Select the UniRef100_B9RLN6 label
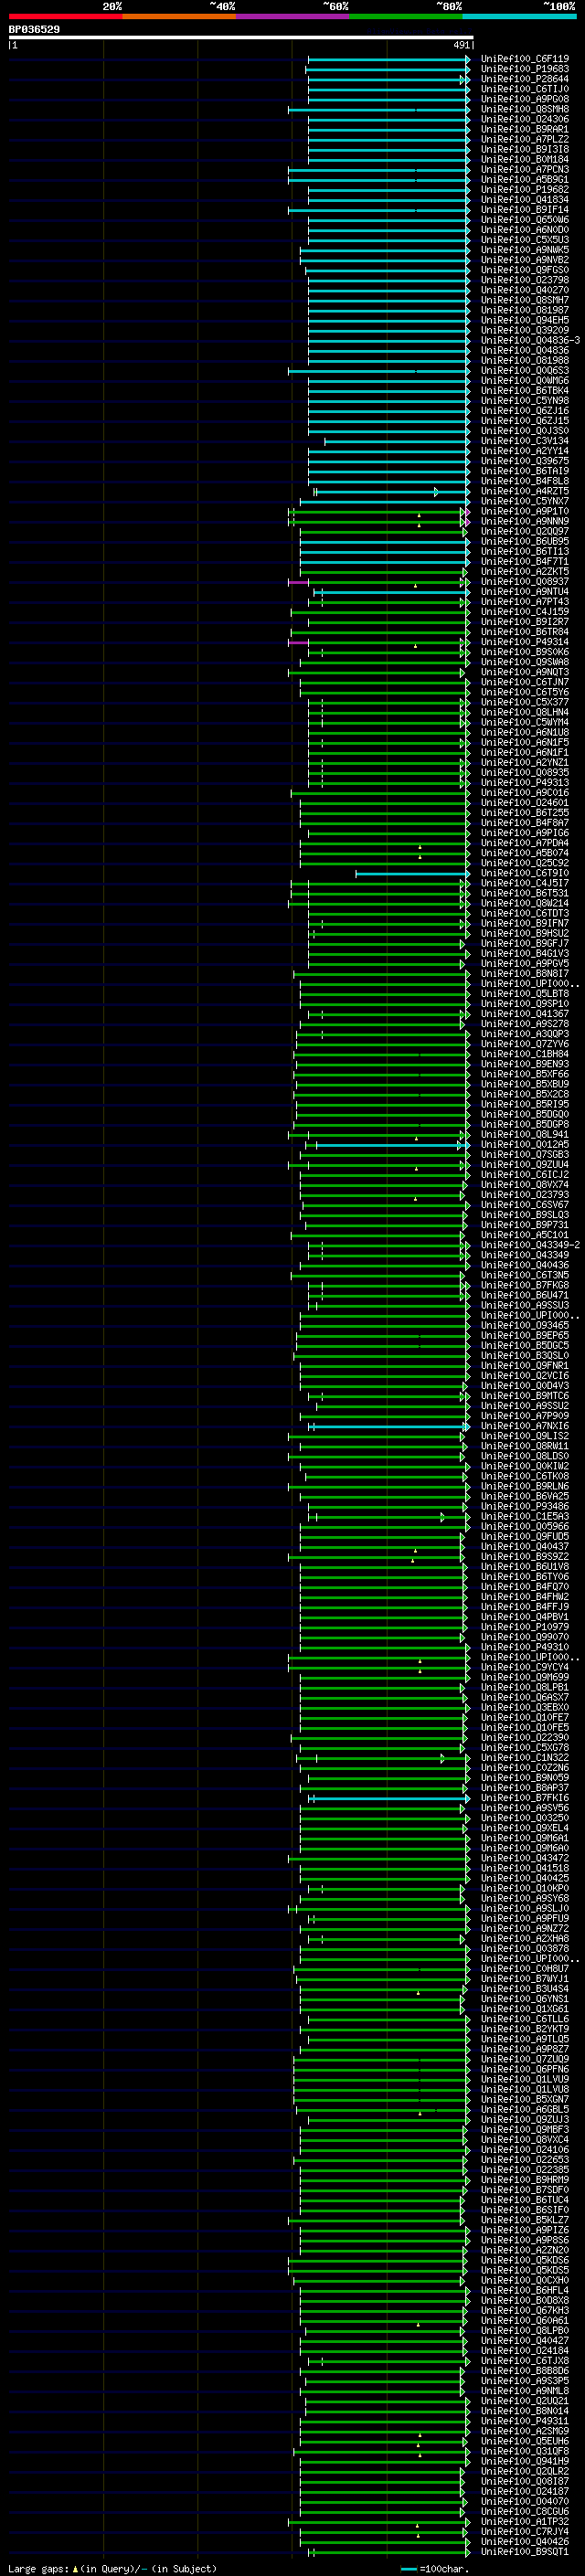Image resolution: width=585 pixels, height=2576 pixels. (525, 1487)
